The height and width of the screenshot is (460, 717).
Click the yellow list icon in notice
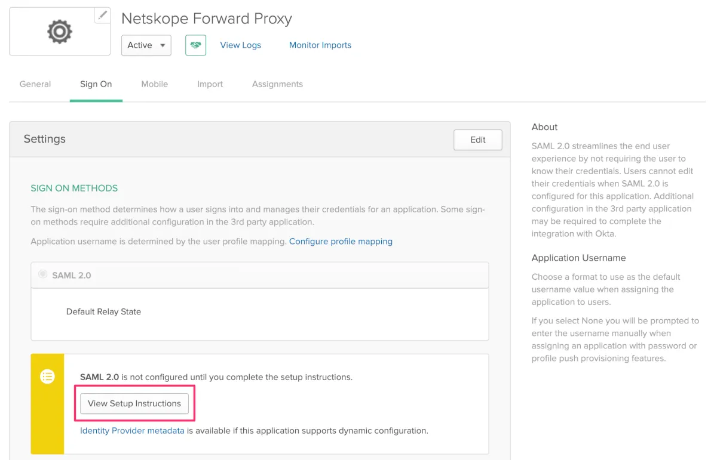click(x=47, y=376)
